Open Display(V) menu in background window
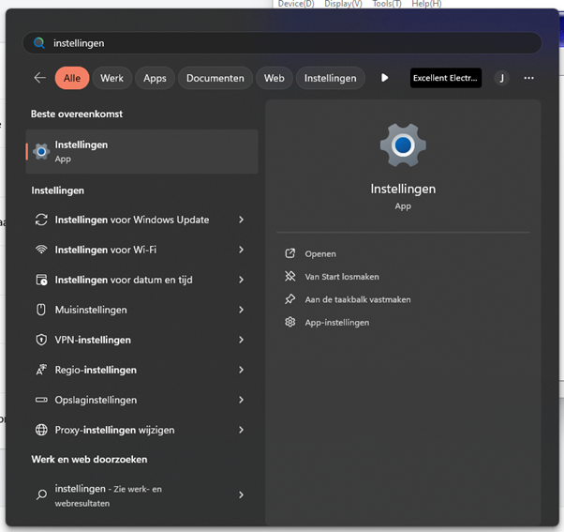 [x=343, y=4]
